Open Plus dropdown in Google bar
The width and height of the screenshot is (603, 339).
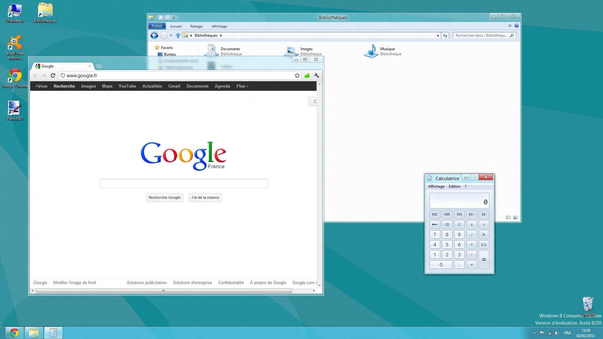click(x=242, y=86)
